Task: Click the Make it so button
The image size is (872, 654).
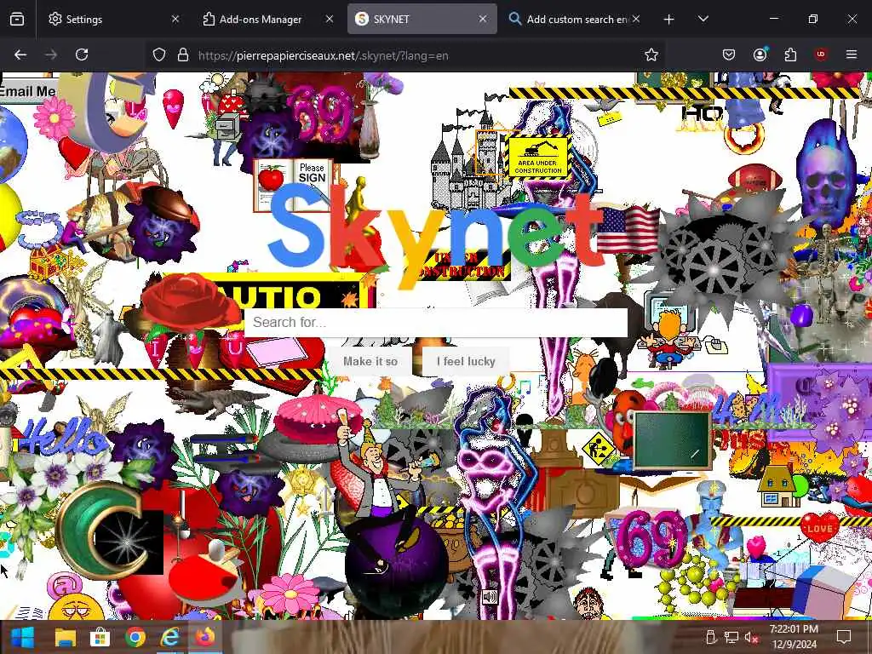Action: pos(370,361)
